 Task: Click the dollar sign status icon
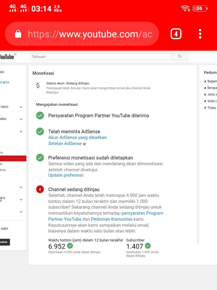[38, 85]
